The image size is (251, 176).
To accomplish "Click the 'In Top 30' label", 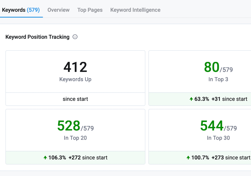I will tap(218, 138).
